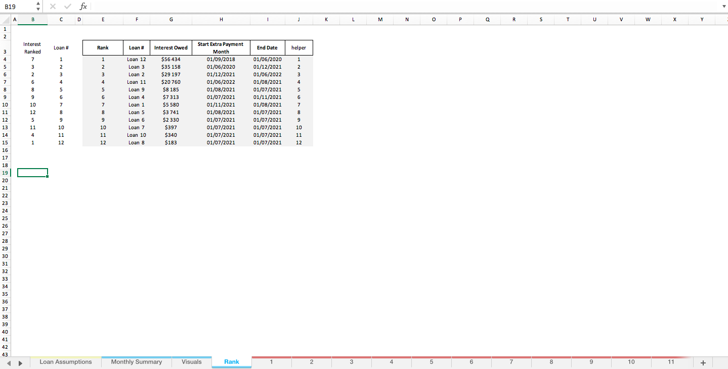Select the Rank sheet tab
The height and width of the screenshot is (369, 728).
(231, 362)
